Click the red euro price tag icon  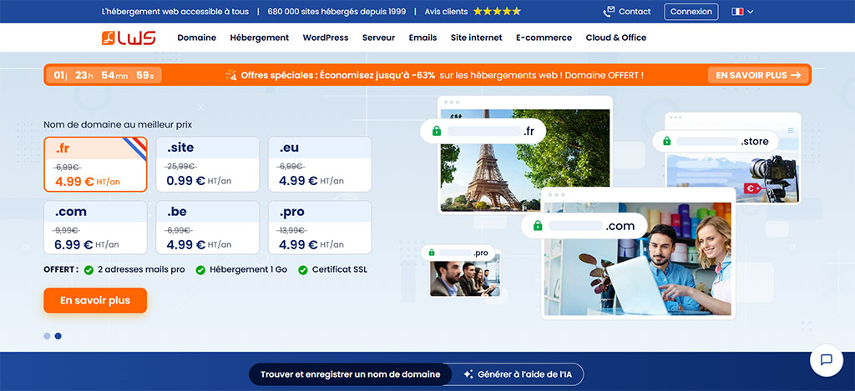(751, 188)
